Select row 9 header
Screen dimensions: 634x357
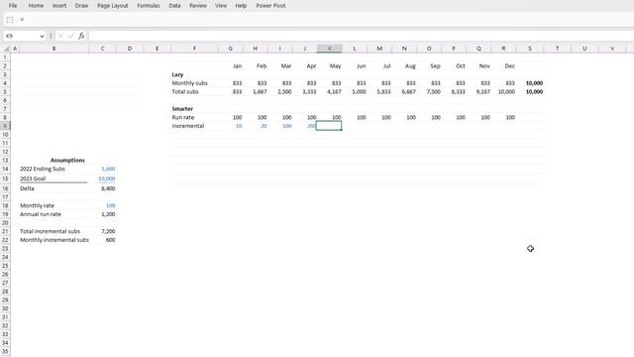5,126
